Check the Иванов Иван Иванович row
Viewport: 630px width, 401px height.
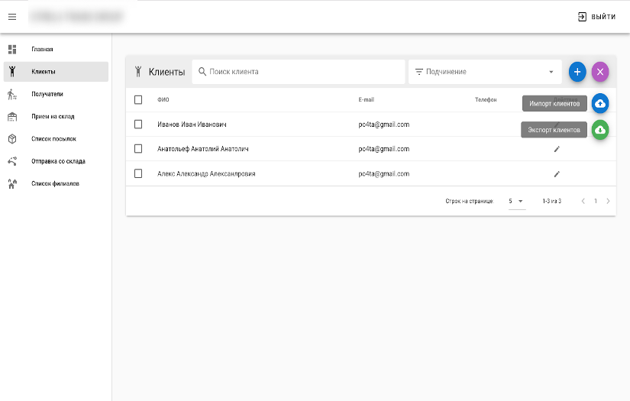(138, 125)
